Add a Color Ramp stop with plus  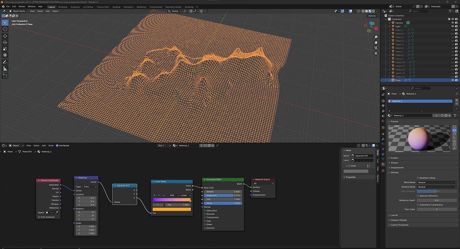pos(155,195)
